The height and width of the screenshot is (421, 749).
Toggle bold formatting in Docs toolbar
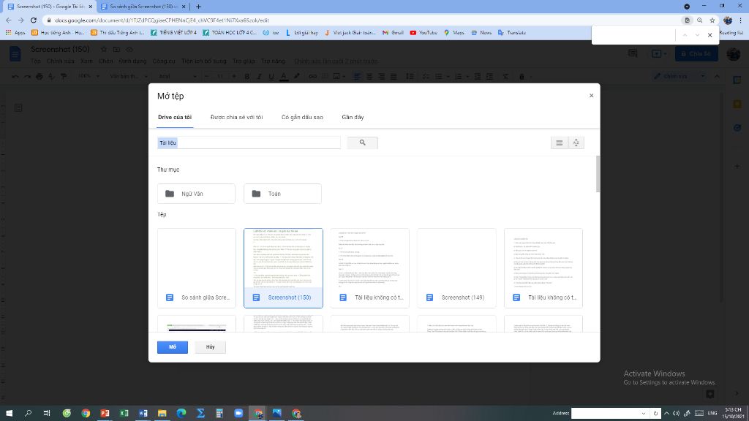247,76
